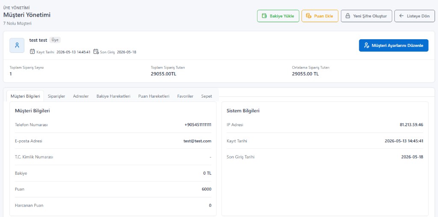
Task: Click Kayıt Tarihi value in Sistem Bilgileri
Action: click(x=404, y=141)
